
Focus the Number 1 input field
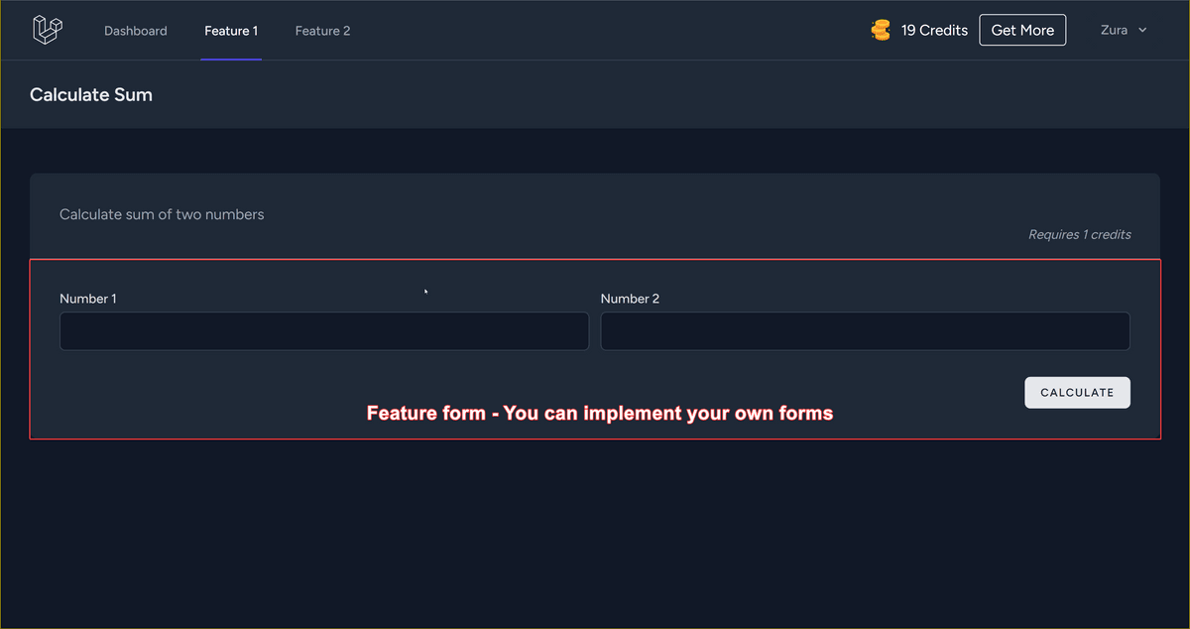pos(324,331)
